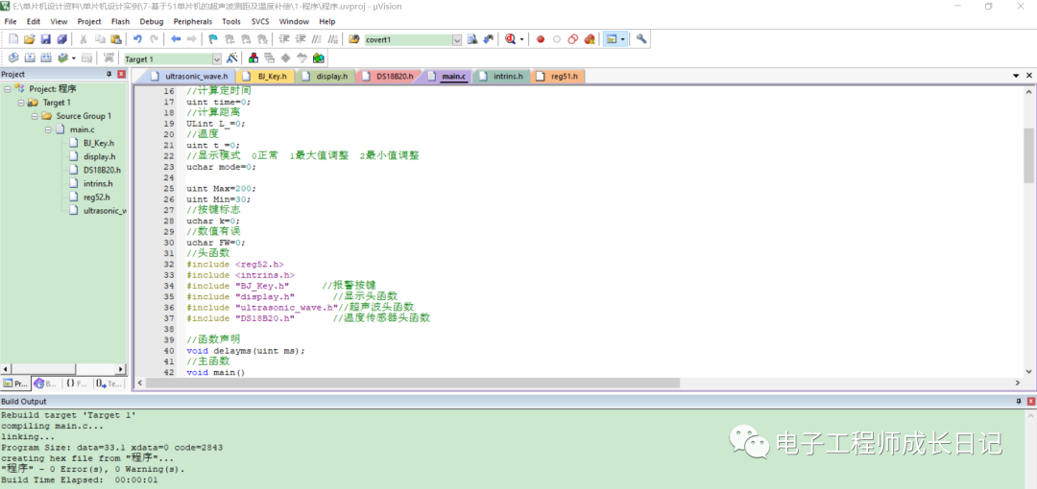Click the project panel horizontal scrollbar
This screenshot has width=1037, height=489.
tap(63, 369)
